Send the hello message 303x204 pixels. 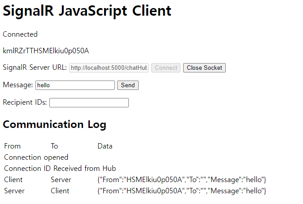128,85
